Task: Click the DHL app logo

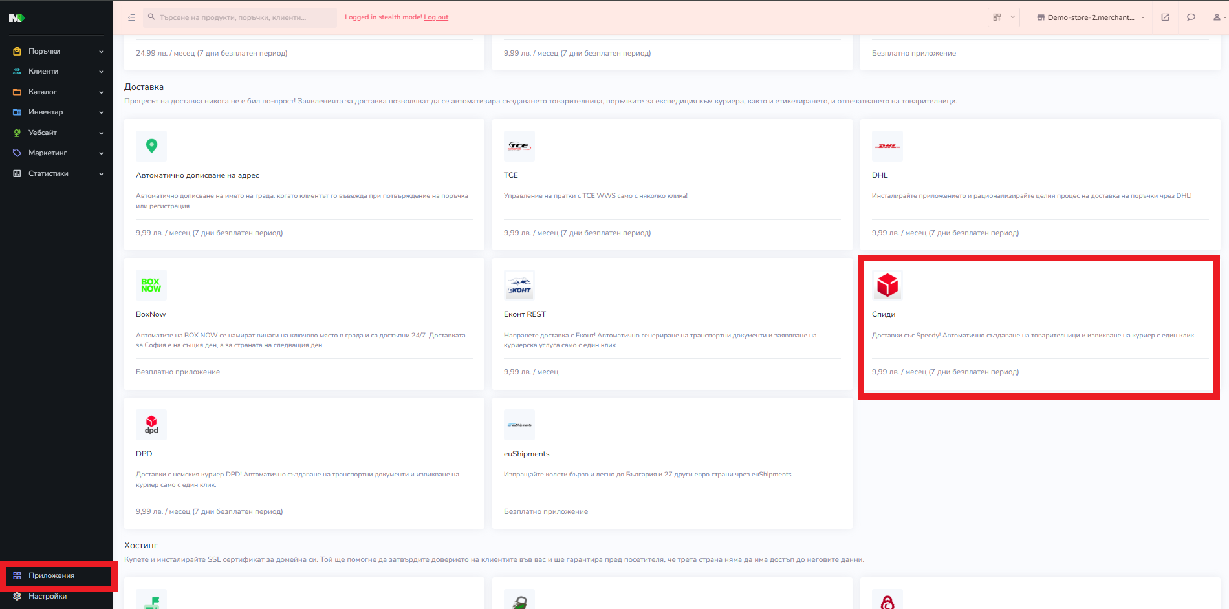Action: [x=887, y=146]
